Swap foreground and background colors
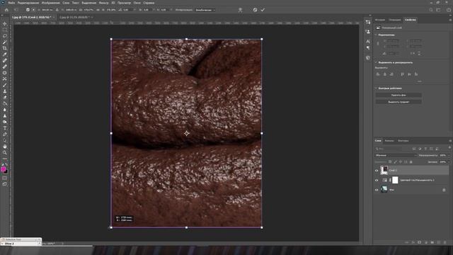 click(6, 164)
